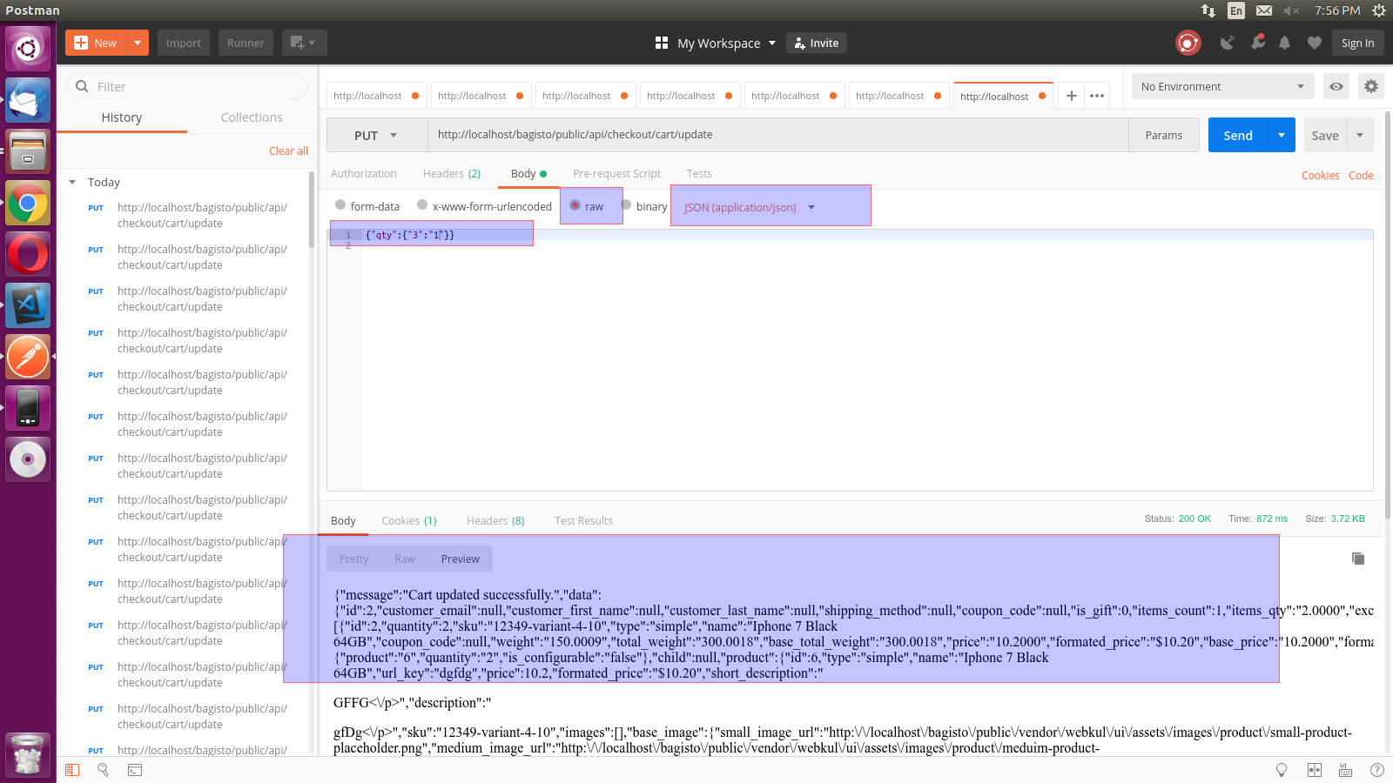The width and height of the screenshot is (1393, 783).
Task: Open tab options three-dots menu
Action: [1097, 96]
